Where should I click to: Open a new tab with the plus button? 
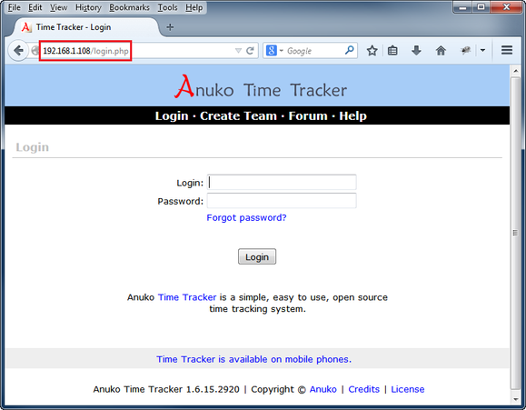pos(170,27)
